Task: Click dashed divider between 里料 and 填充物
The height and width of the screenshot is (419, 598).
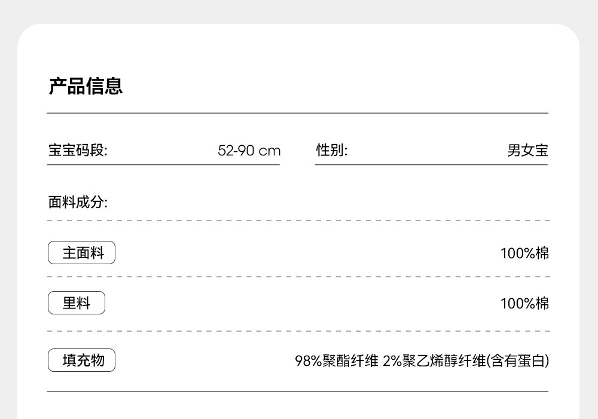Action: (x=298, y=331)
